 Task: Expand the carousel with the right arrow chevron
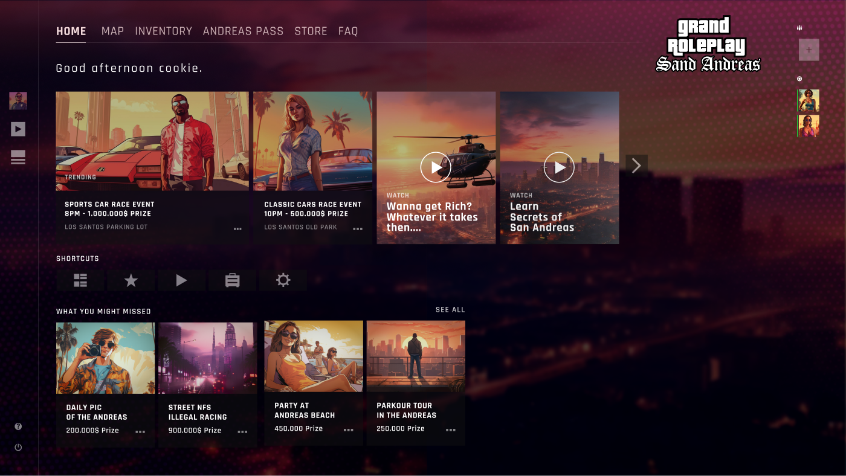click(x=636, y=164)
